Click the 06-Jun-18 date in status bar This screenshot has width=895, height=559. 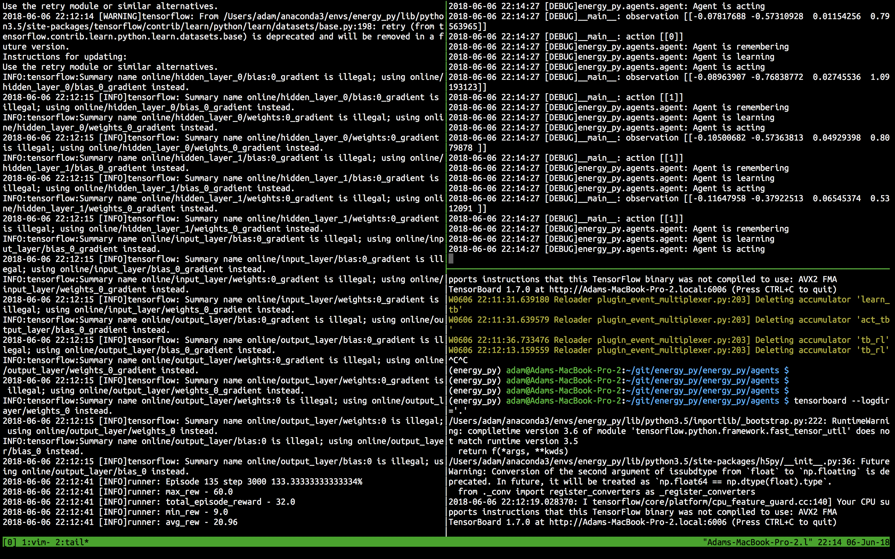pos(868,542)
